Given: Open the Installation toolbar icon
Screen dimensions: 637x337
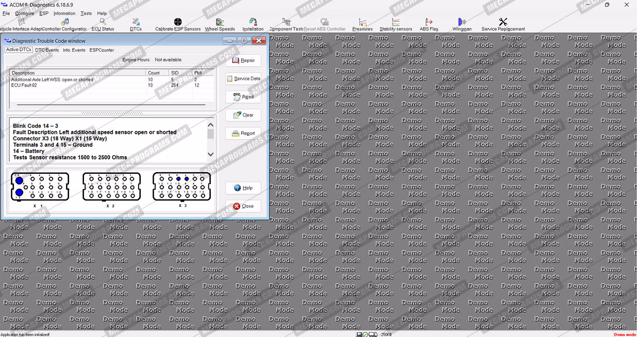Looking at the screenshot, I should tap(253, 22).
